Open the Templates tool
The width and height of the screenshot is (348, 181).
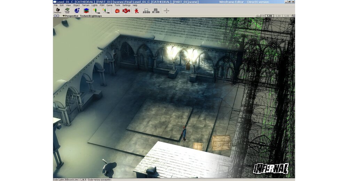pos(57,11)
